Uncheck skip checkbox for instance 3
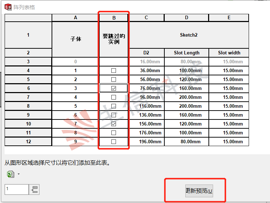270x203 pixels. tap(113, 88)
